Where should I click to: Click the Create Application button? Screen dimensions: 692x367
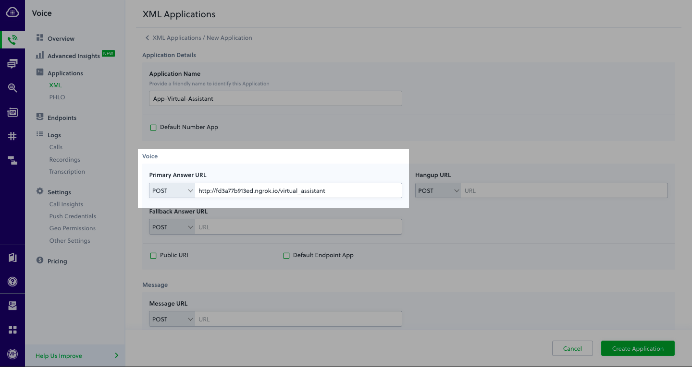[638, 348]
